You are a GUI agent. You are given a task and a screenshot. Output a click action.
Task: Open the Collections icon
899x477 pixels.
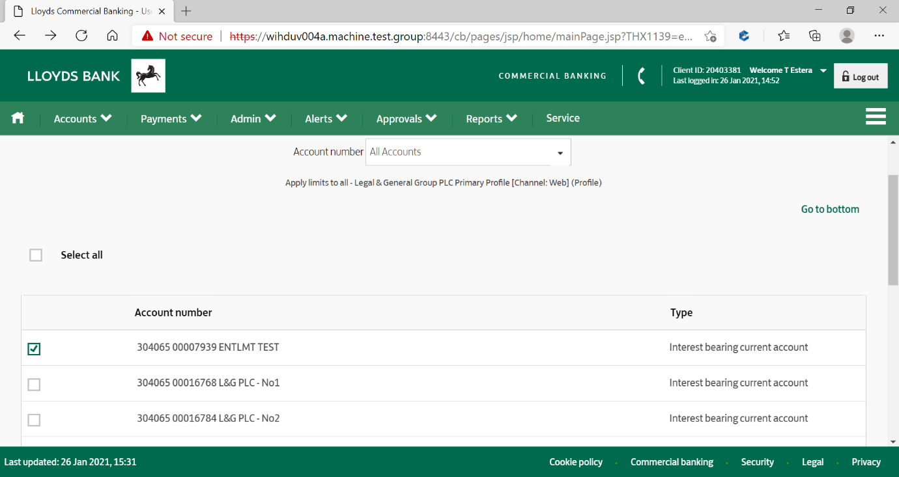[815, 36]
